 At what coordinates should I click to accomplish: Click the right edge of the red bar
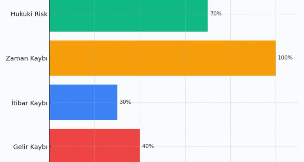click(x=139, y=145)
